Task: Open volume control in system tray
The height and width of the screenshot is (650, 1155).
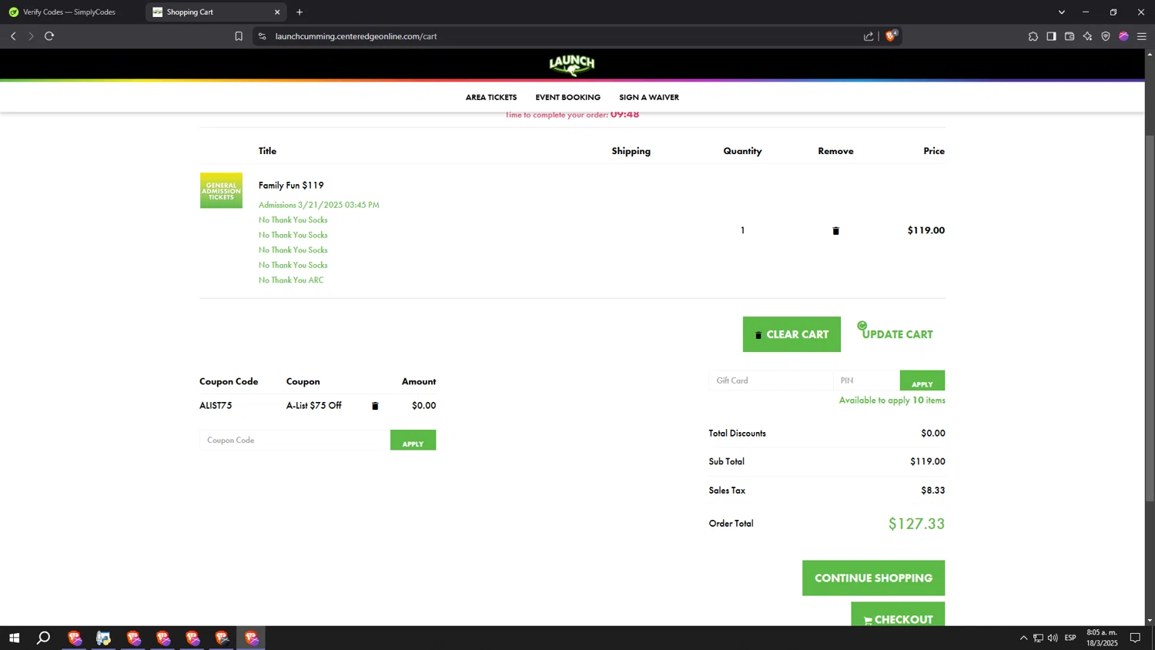Action: [x=1053, y=638]
